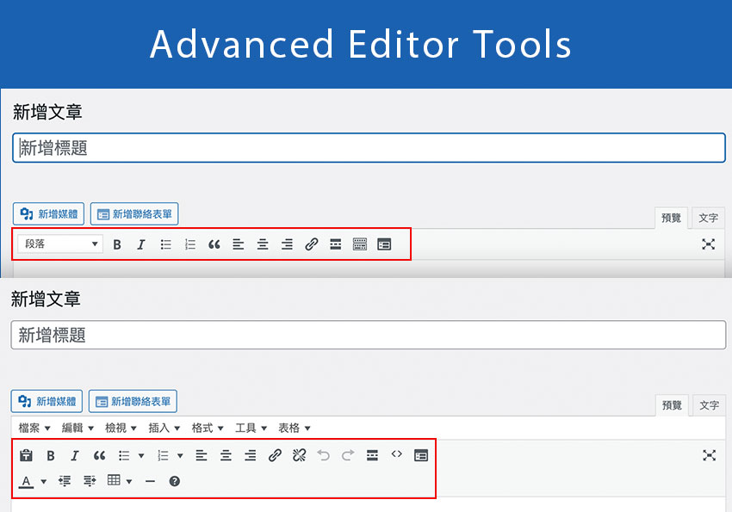
Task: Open the 檔案 menu
Action: tap(34, 428)
